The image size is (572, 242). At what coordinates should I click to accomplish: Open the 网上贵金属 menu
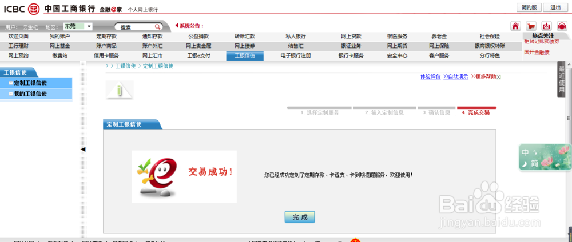pyautogui.click(x=199, y=46)
